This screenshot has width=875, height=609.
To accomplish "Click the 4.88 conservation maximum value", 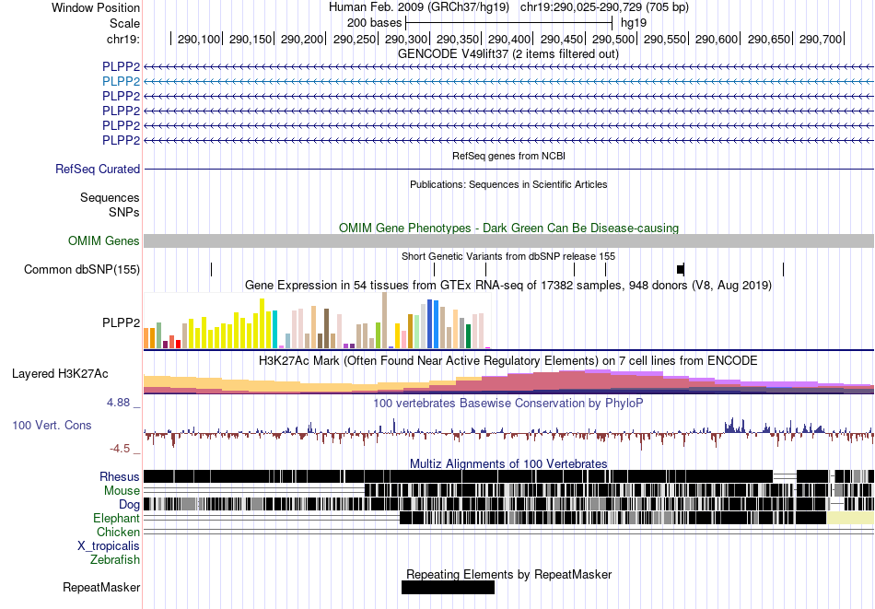I will click(118, 403).
